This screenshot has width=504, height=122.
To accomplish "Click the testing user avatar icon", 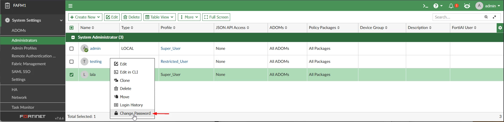I will (84, 62).
